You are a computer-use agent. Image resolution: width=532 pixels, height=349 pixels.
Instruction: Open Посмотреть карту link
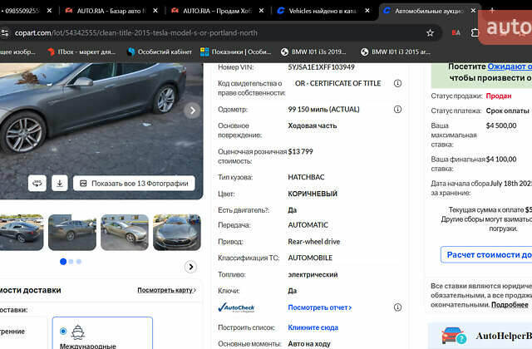166,290
